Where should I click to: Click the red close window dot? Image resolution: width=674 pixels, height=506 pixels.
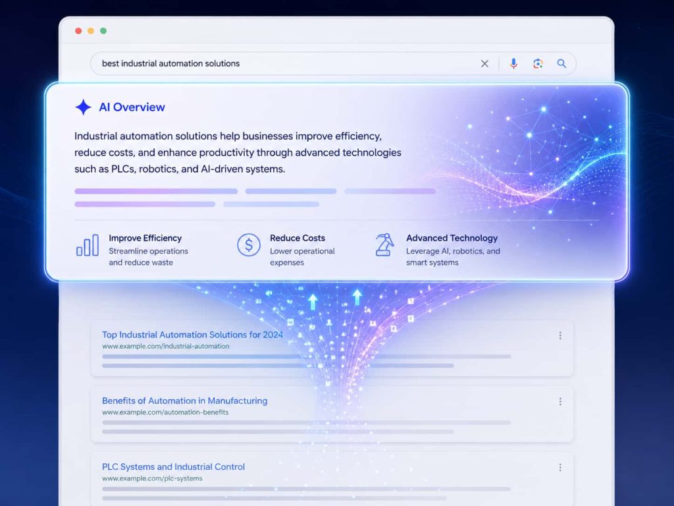point(78,30)
